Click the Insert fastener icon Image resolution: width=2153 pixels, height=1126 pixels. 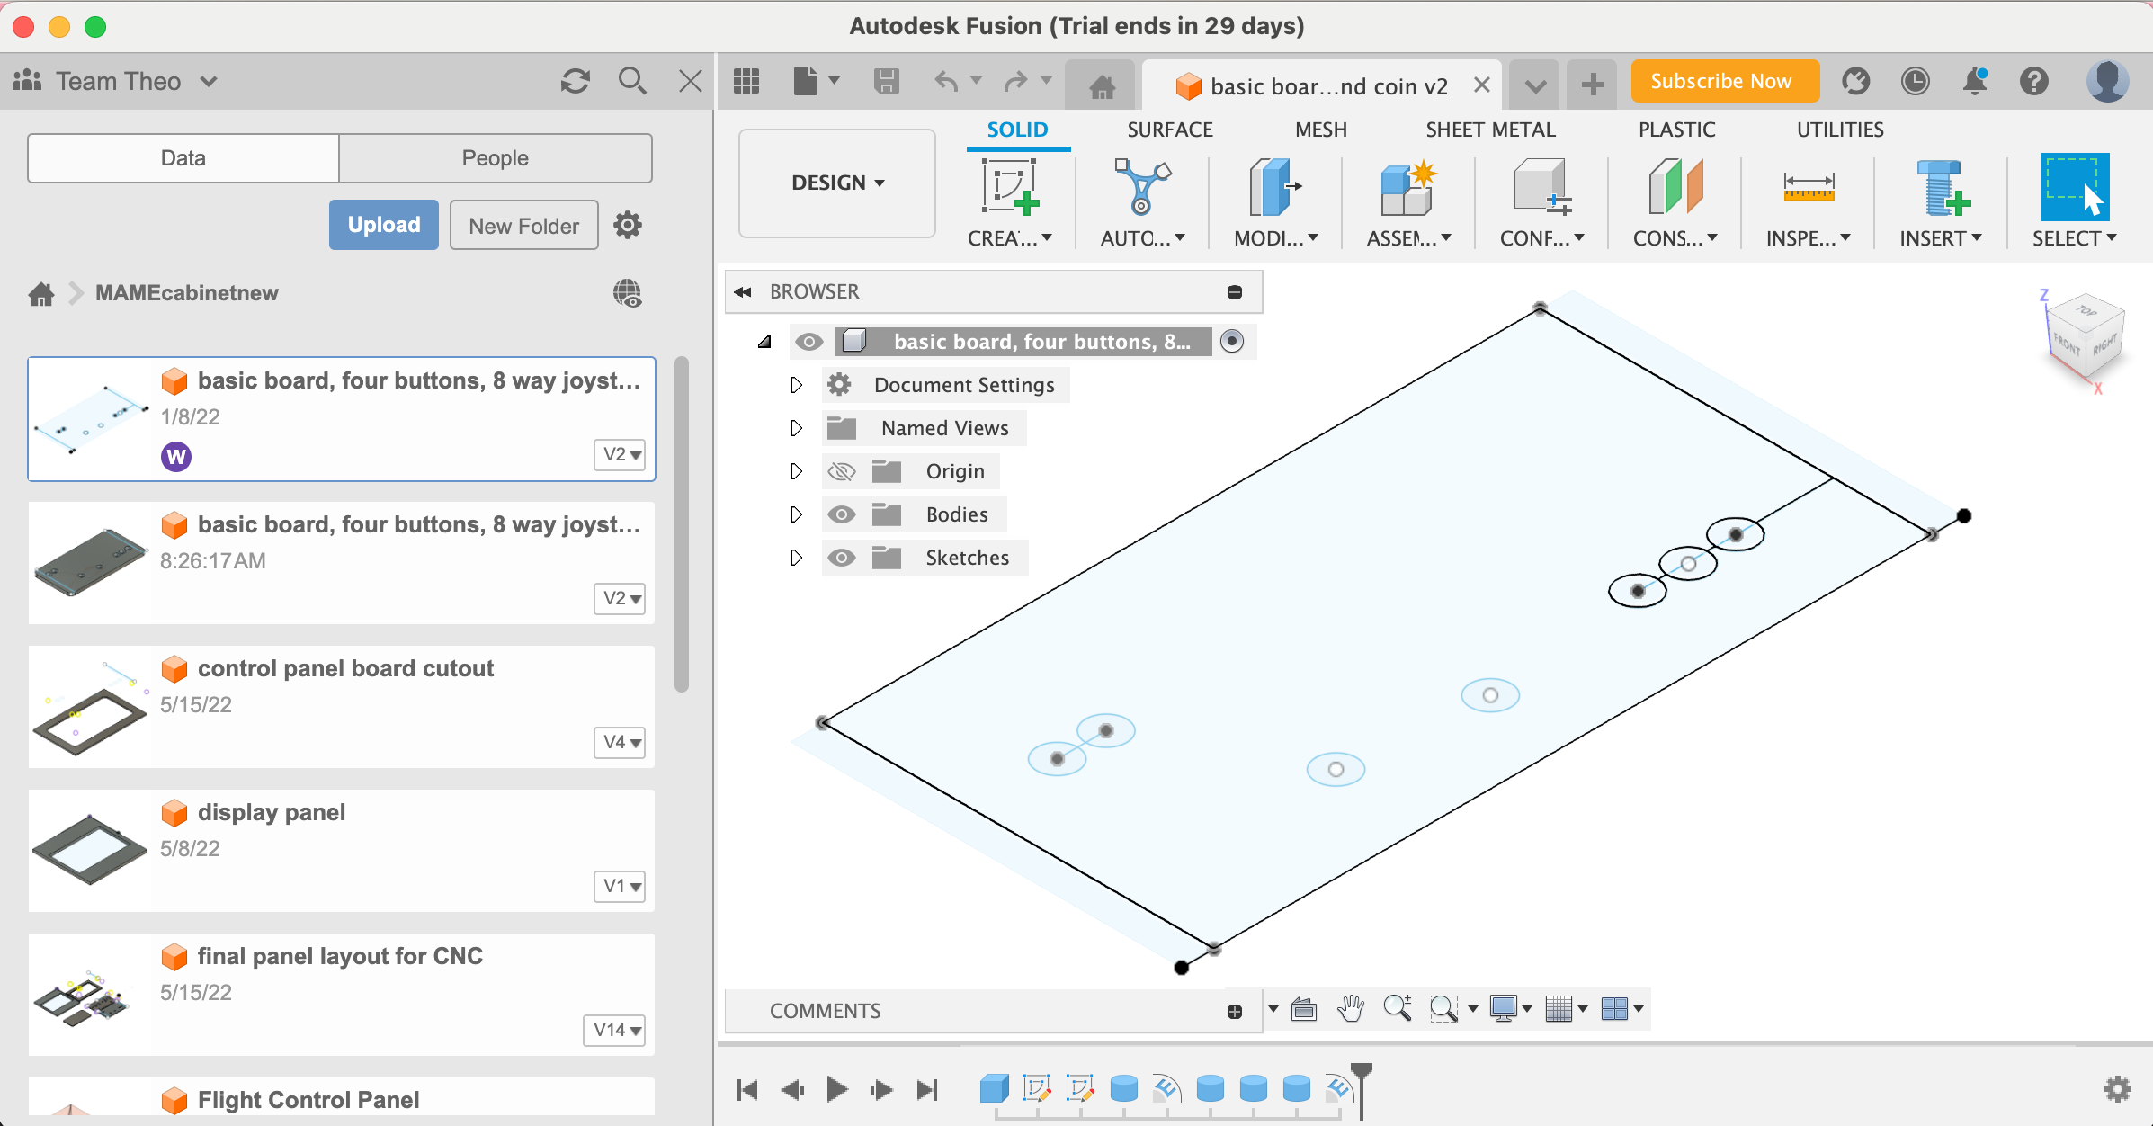pyautogui.click(x=1941, y=187)
